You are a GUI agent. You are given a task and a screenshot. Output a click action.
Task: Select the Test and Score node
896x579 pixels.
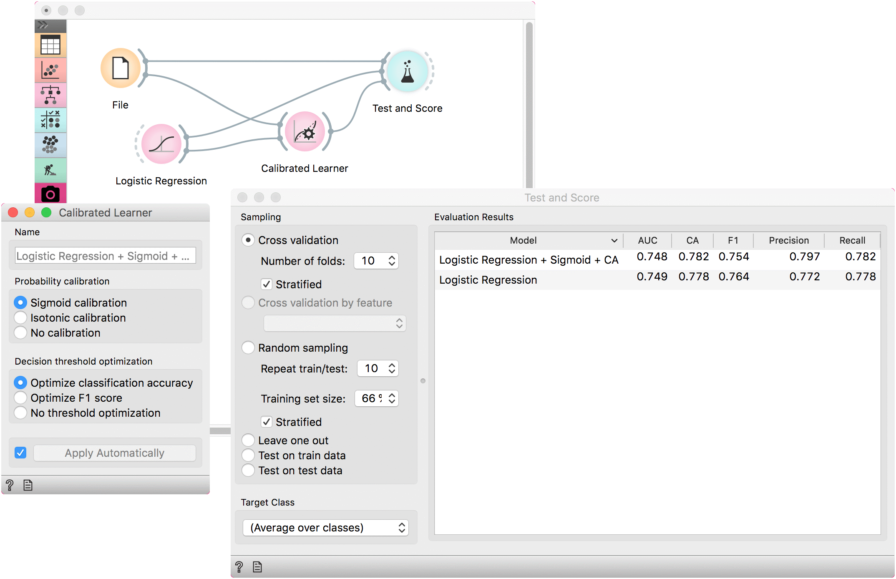407,71
